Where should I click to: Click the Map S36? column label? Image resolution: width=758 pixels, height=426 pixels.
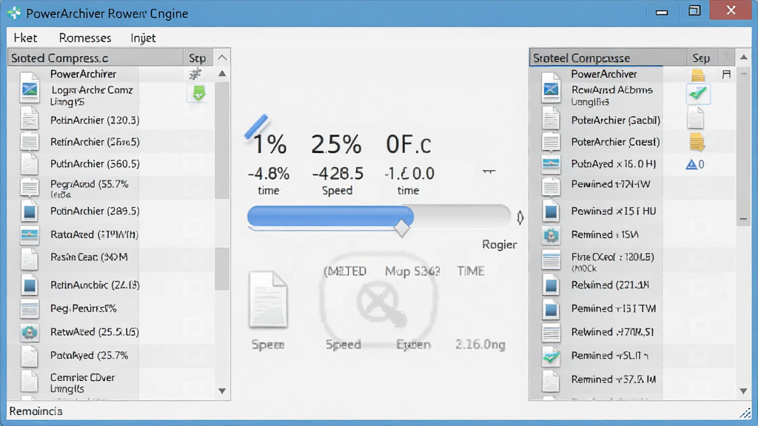tap(412, 271)
